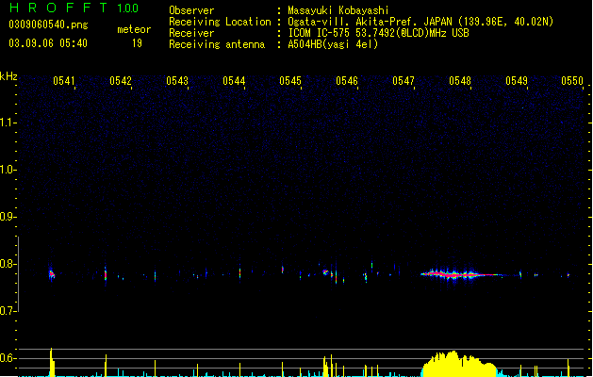Click the 0546 time marker

tap(347, 81)
